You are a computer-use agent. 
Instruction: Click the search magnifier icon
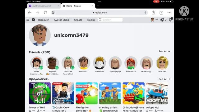pos(100,20)
